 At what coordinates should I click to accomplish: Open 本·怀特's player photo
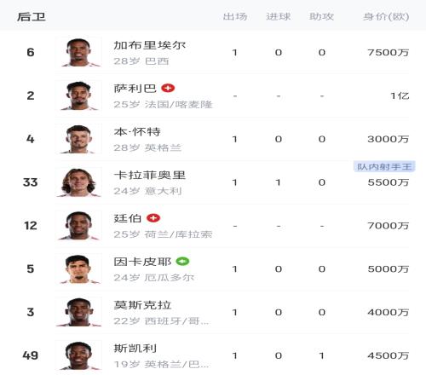(78, 139)
